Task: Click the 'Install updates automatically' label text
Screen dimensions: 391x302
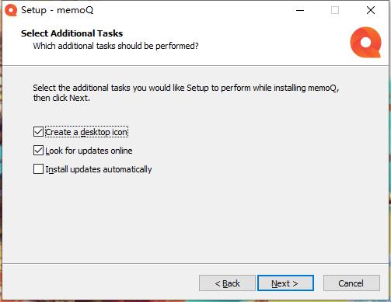Action: tap(99, 169)
